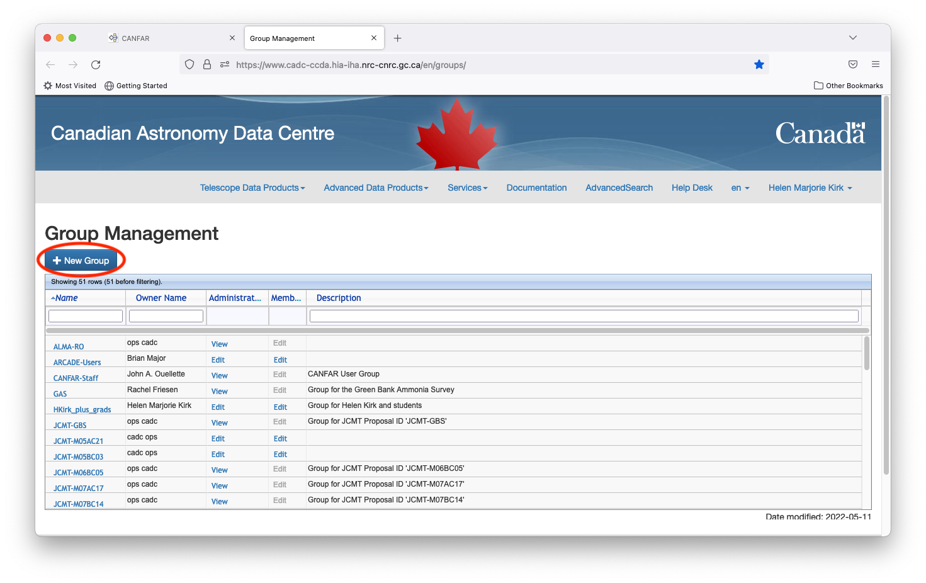
Task: Click the Owner Name filter input
Action: coord(166,316)
